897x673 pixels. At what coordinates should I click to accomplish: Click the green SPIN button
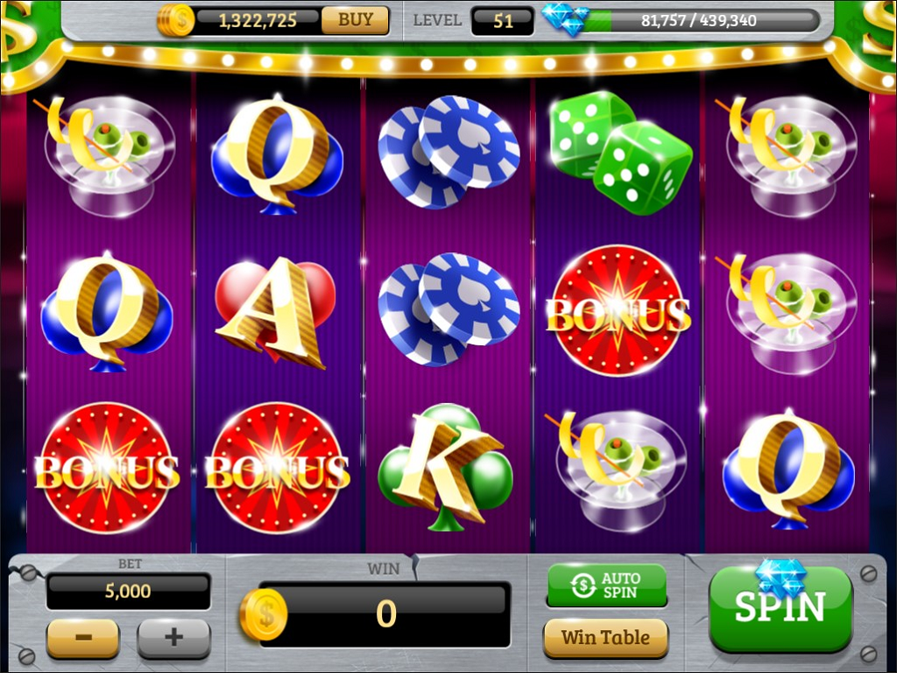point(780,609)
